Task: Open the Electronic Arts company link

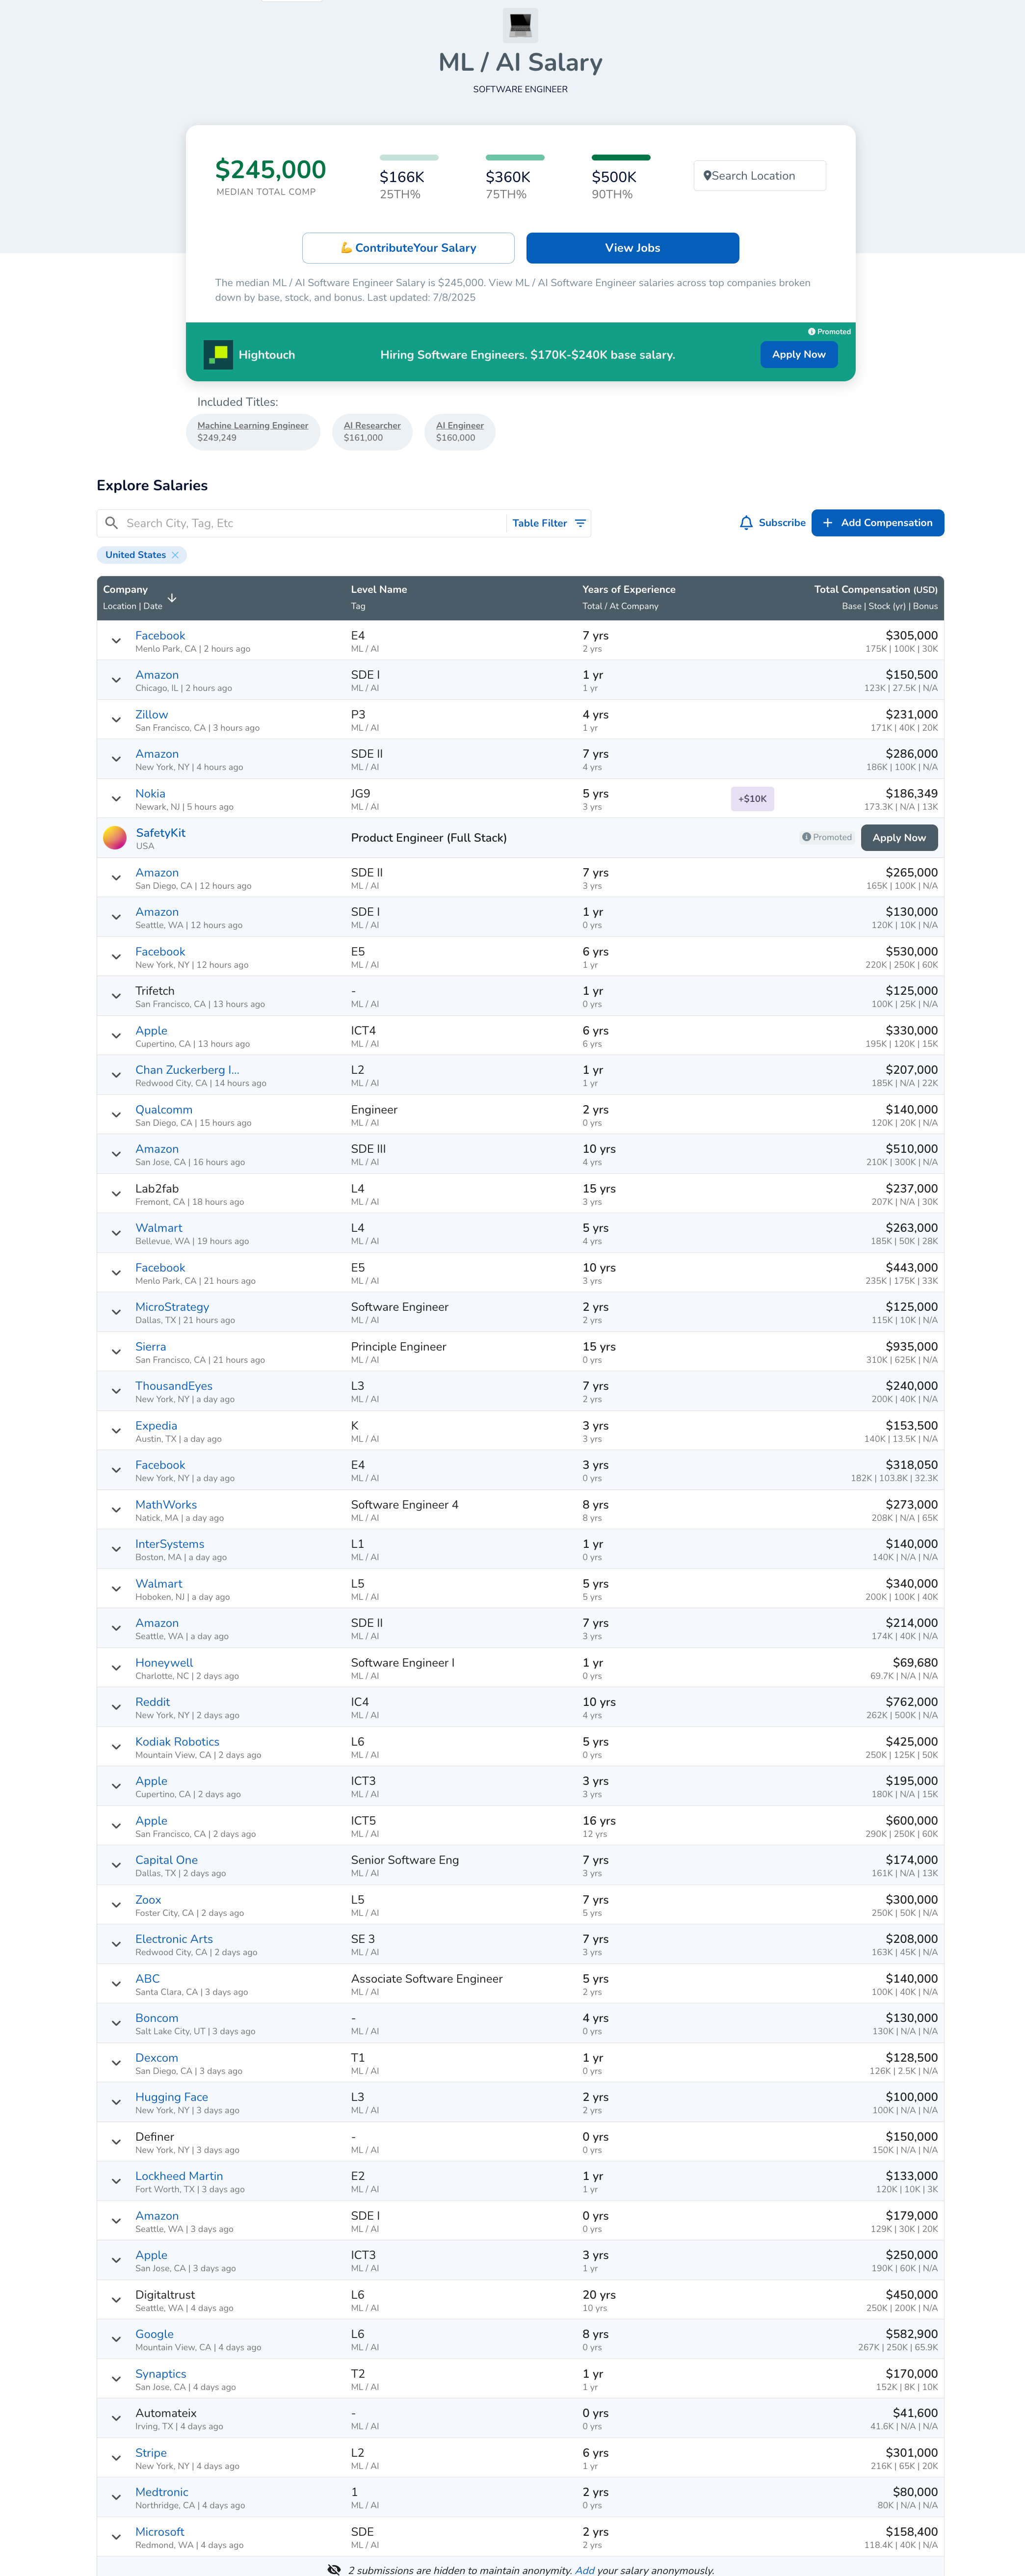Action: click(x=174, y=1939)
